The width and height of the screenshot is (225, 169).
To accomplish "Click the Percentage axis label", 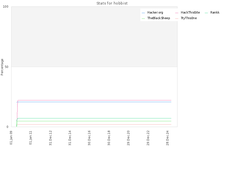I will coord(2,67).
